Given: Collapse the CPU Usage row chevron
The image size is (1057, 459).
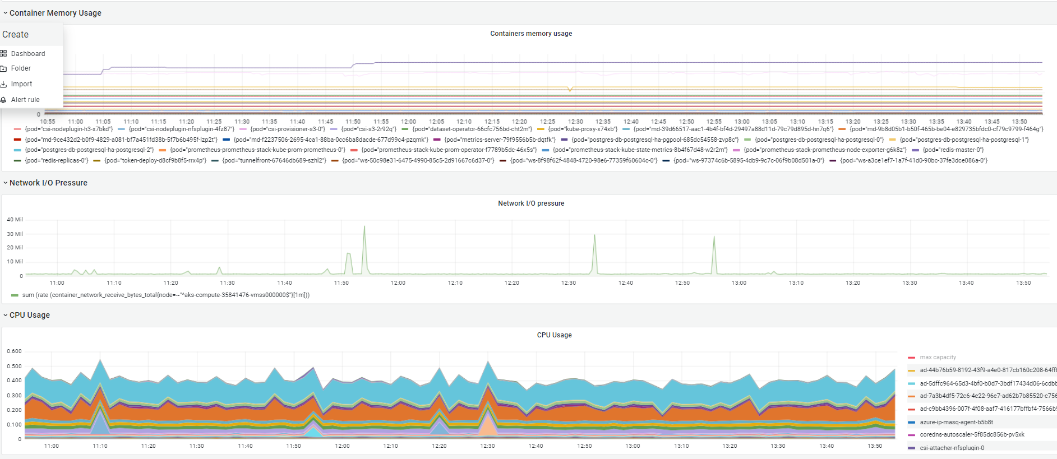Looking at the screenshot, I should tap(5, 315).
